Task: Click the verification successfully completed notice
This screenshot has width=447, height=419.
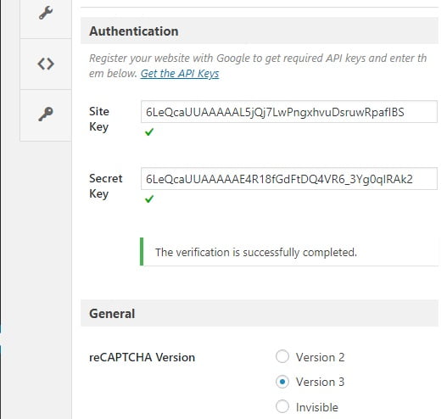Action: coord(289,252)
